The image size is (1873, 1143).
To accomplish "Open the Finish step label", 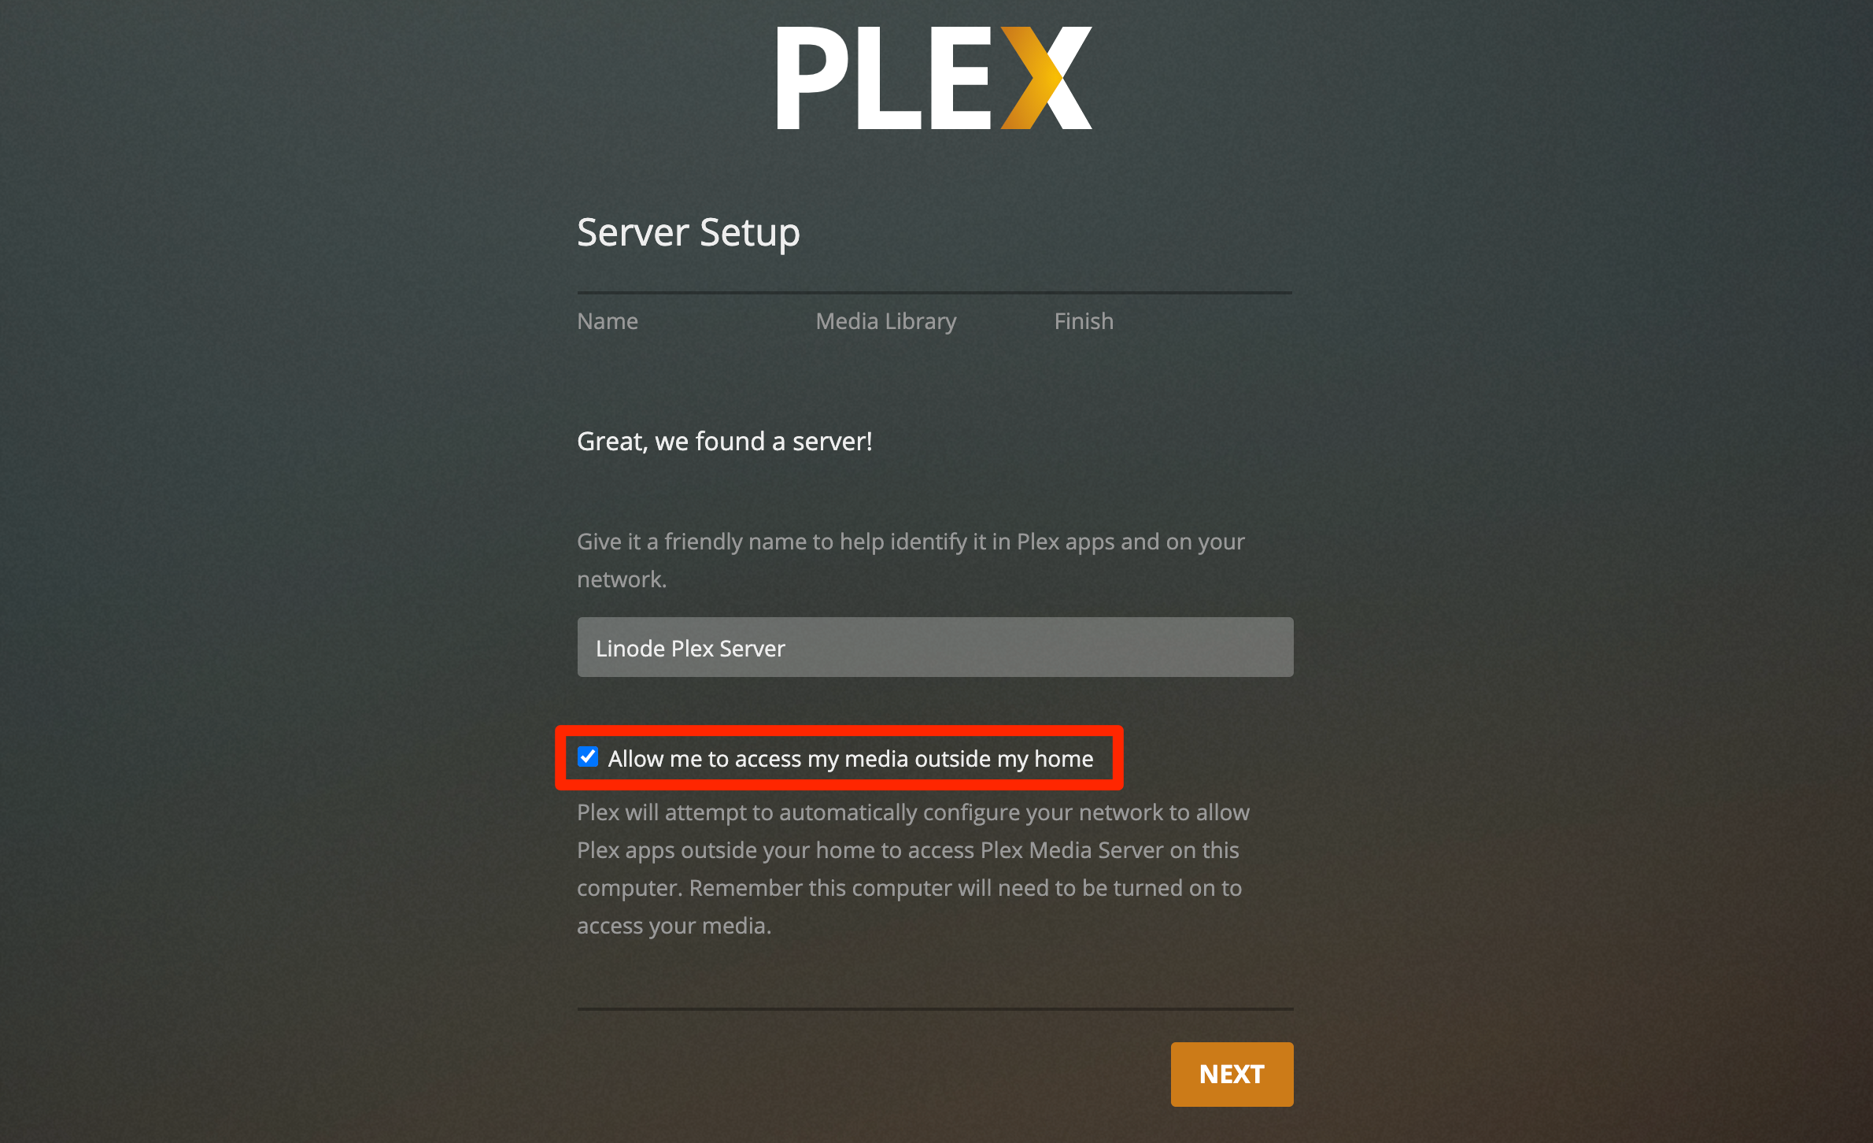I will point(1083,321).
